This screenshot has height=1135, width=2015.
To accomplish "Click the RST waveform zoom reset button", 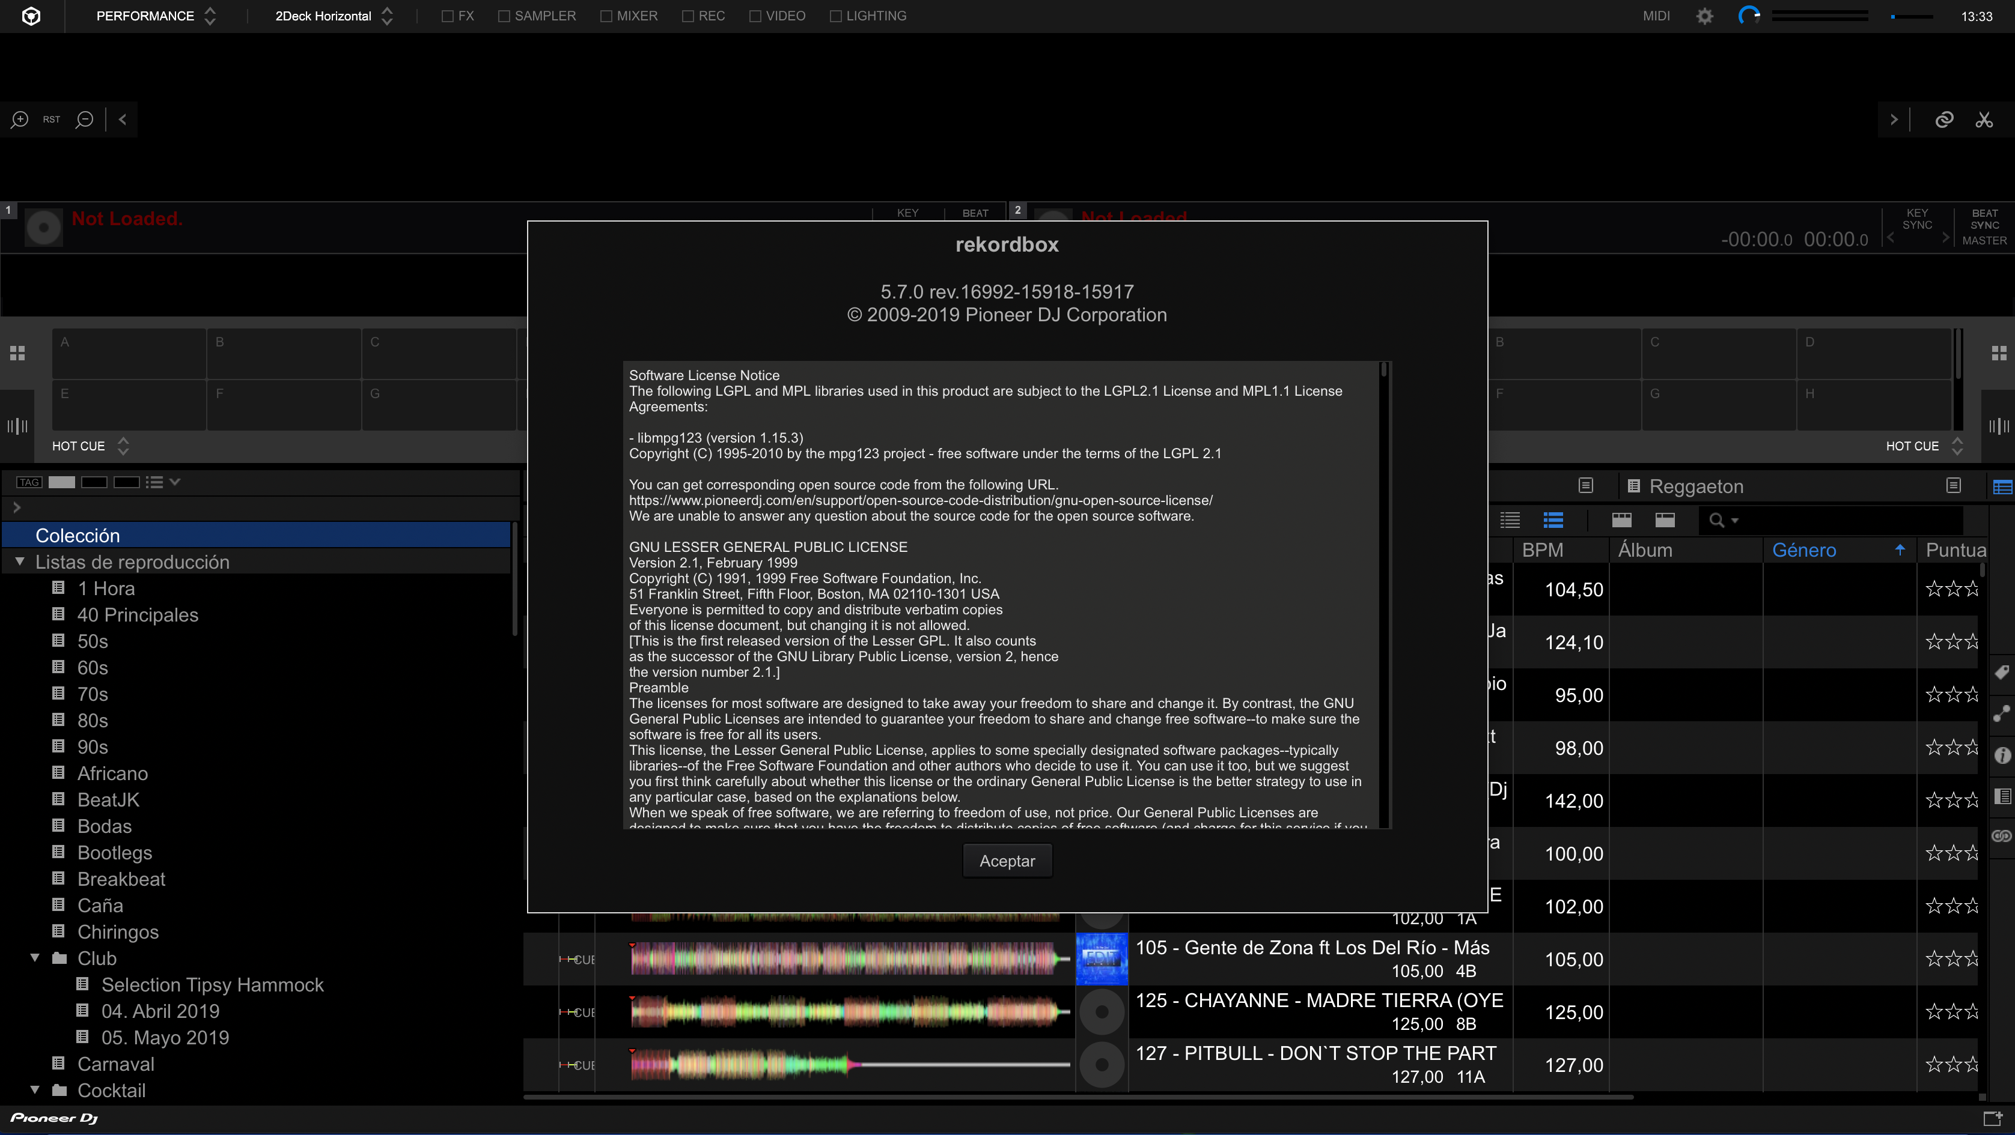I will point(52,120).
